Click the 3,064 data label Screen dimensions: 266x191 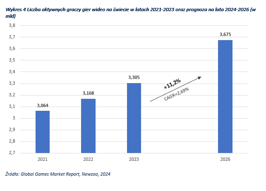point(43,106)
